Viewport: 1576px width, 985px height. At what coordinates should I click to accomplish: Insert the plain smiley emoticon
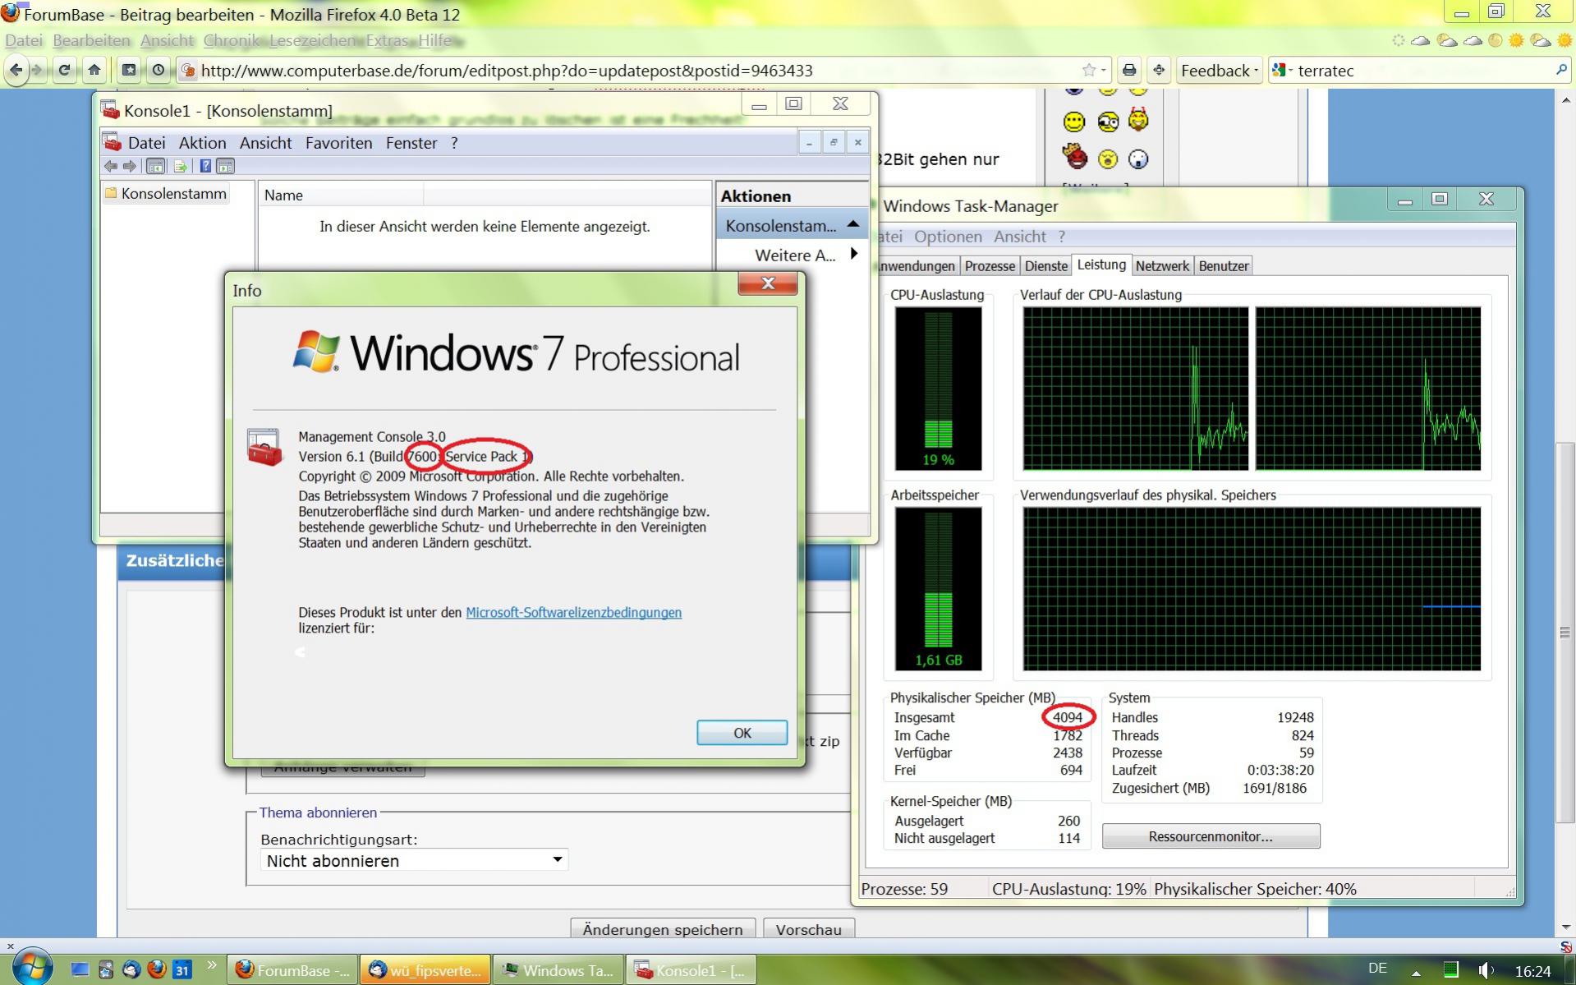1074,122
